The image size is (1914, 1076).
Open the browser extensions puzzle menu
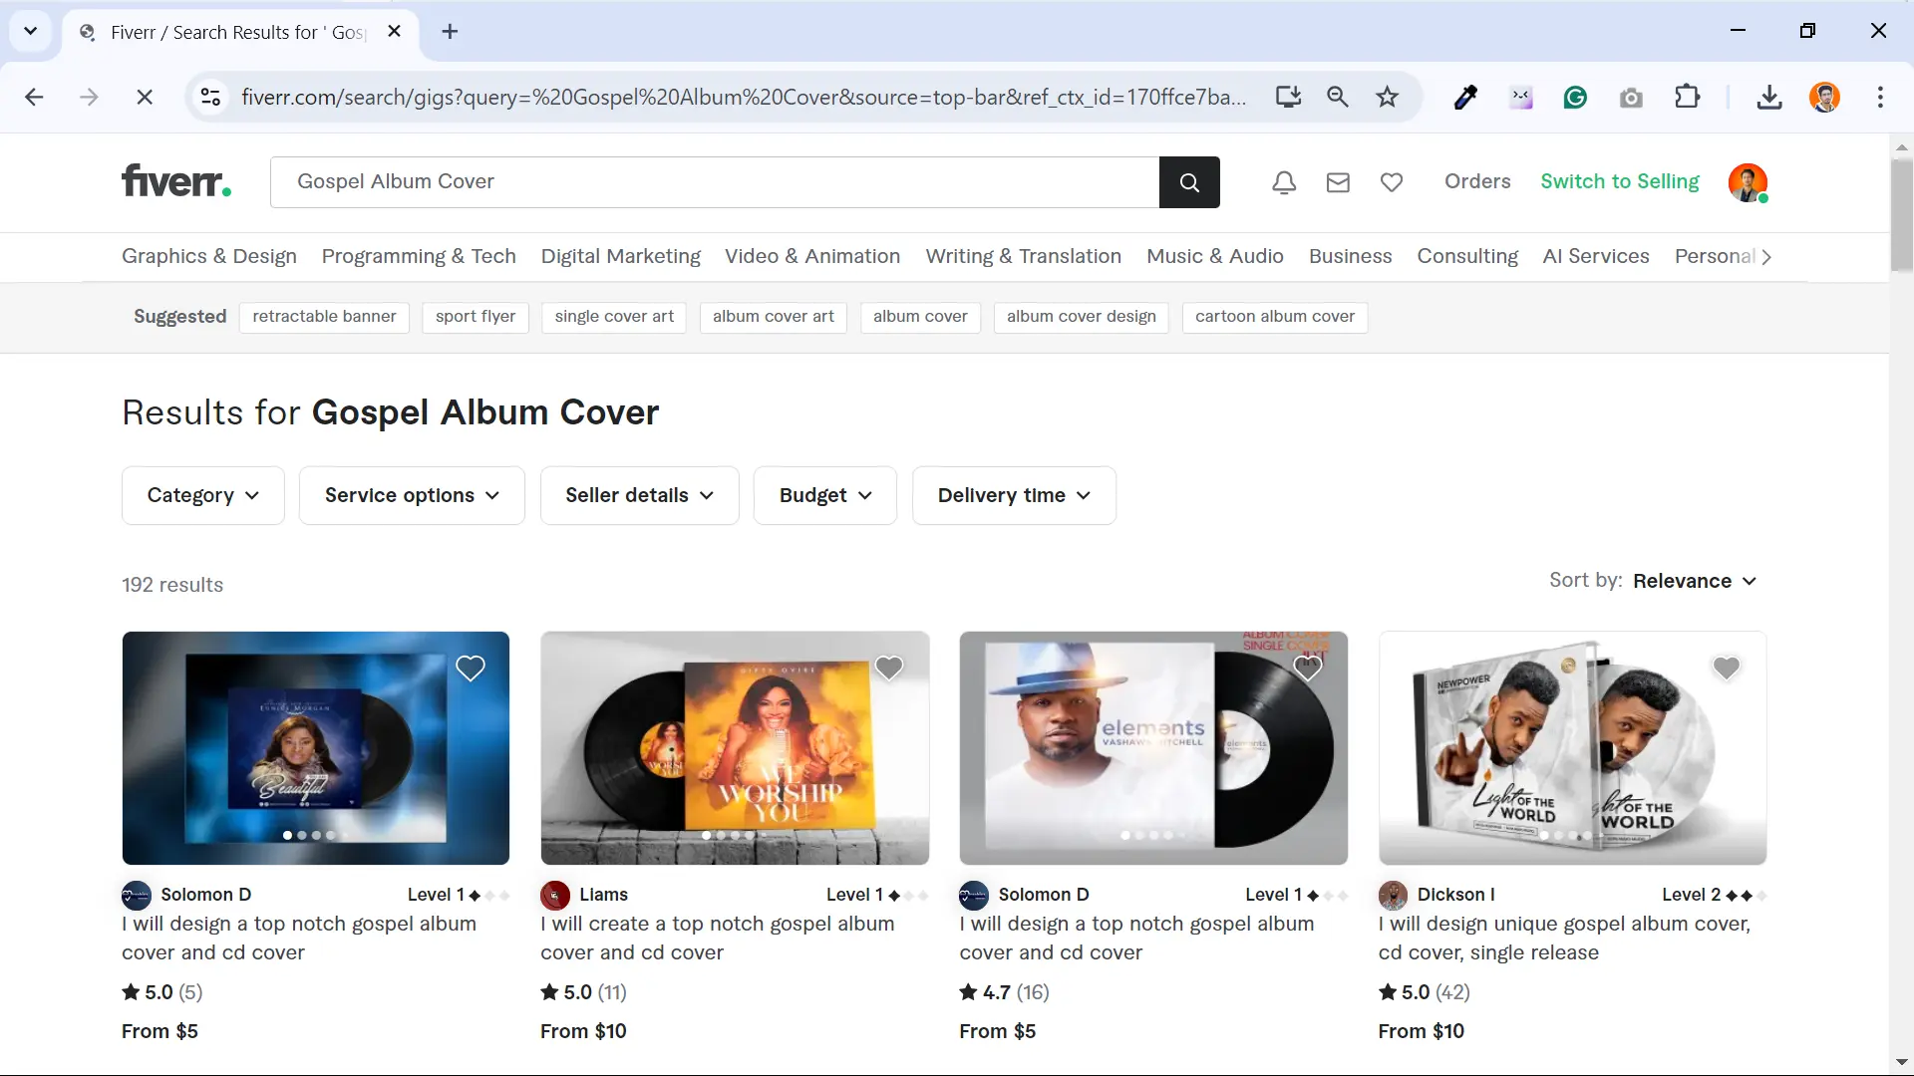pyautogui.click(x=1687, y=97)
